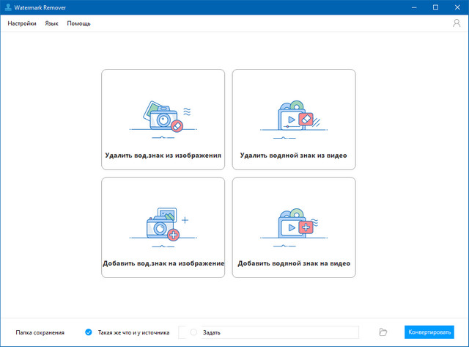Choose 'Добавить вод.знак на изображение' label
The width and height of the screenshot is (469, 347).
pos(163,263)
